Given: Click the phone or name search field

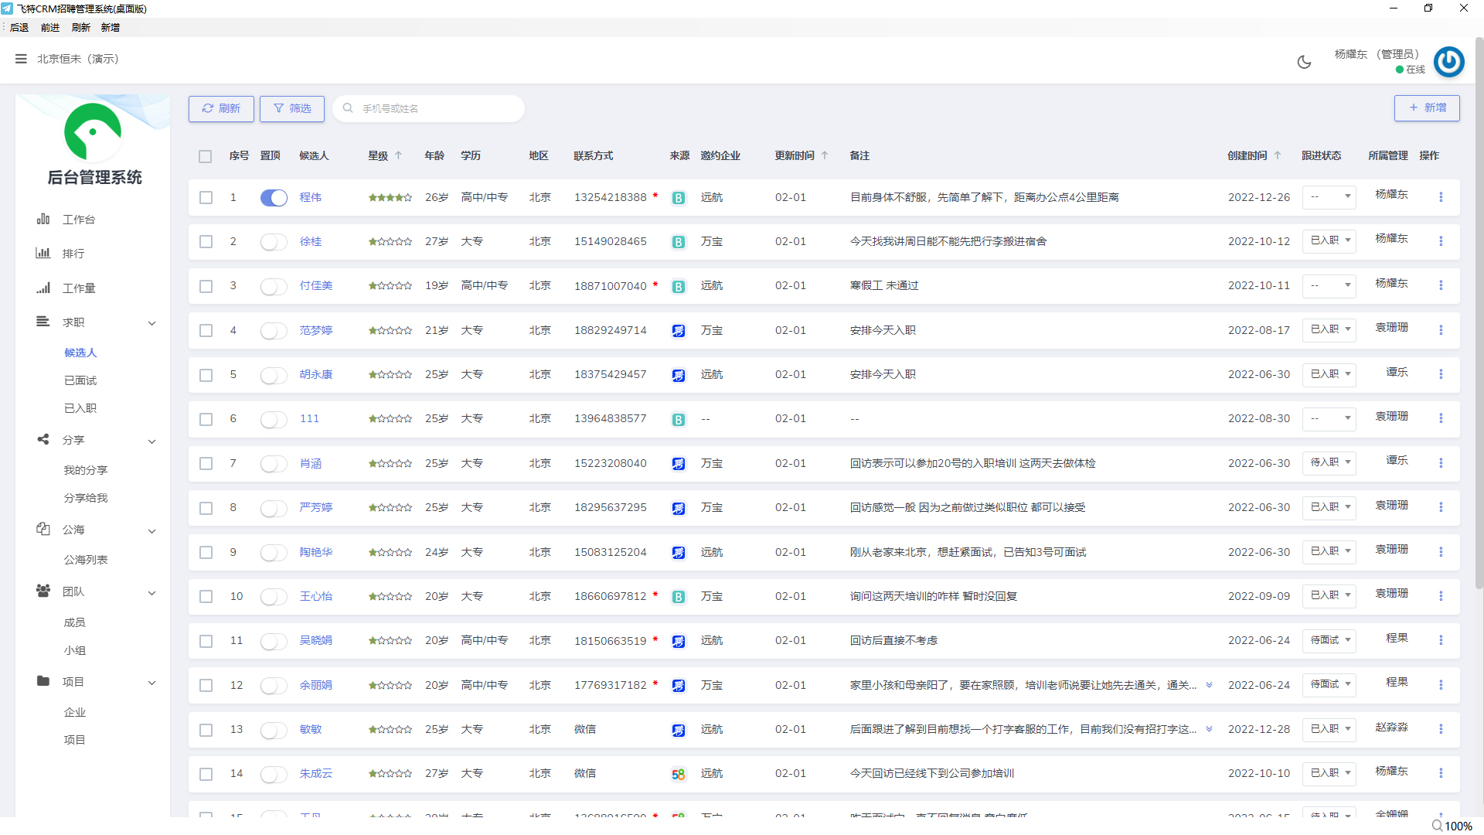Looking at the screenshot, I should (x=433, y=108).
